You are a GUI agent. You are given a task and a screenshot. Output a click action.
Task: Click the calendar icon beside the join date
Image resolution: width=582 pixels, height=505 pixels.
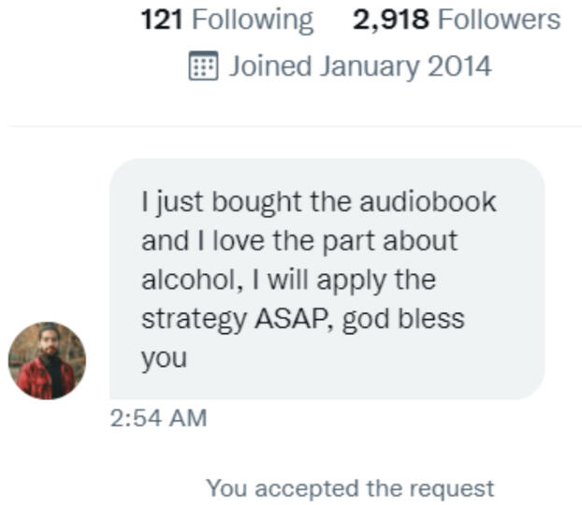pos(203,66)
